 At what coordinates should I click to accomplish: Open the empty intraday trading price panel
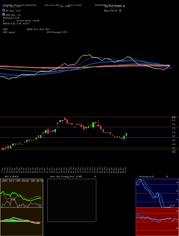72,200
